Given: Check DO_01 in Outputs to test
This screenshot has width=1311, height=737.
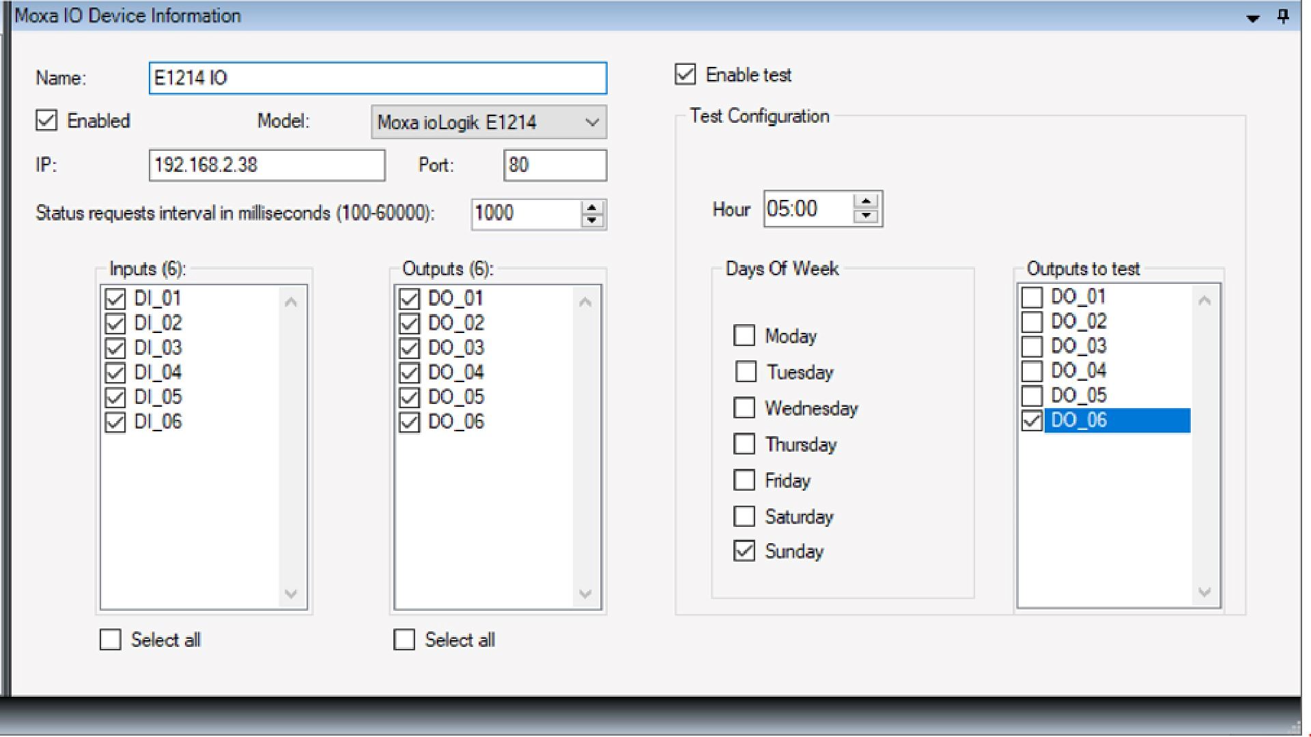Looking at the screenshot, I should [x=1032, y=297].
